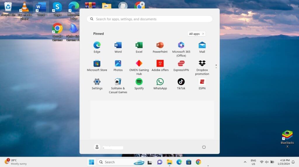The image size is (299, 167).
Task: Open the Photos app
Action: coord(118,66)
